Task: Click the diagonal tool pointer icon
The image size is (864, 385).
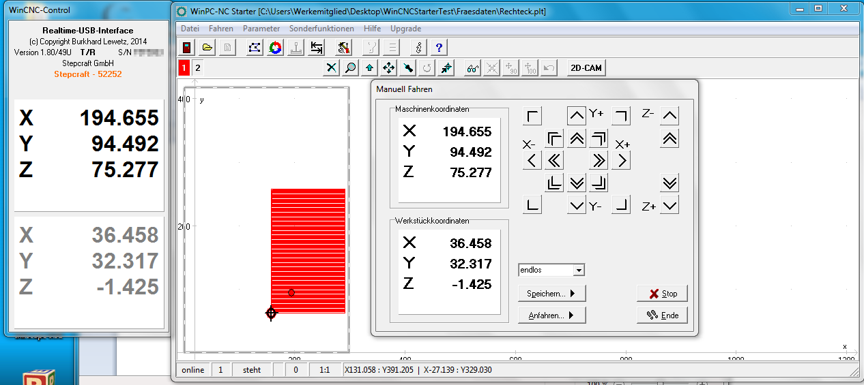Action: coord(407,67)
